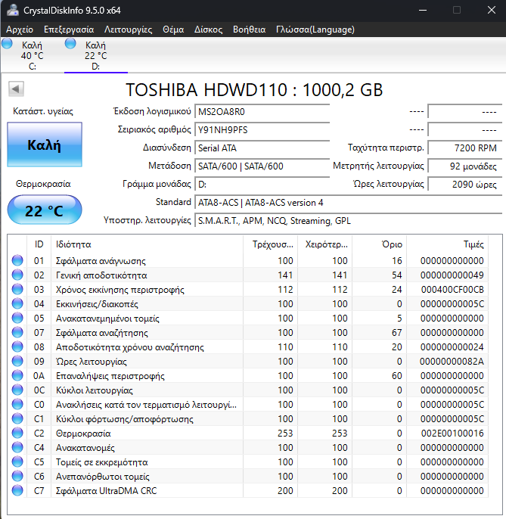Screen dimensions: 506x519
Task: Open the Δίσκος menu
Action: 208,30
